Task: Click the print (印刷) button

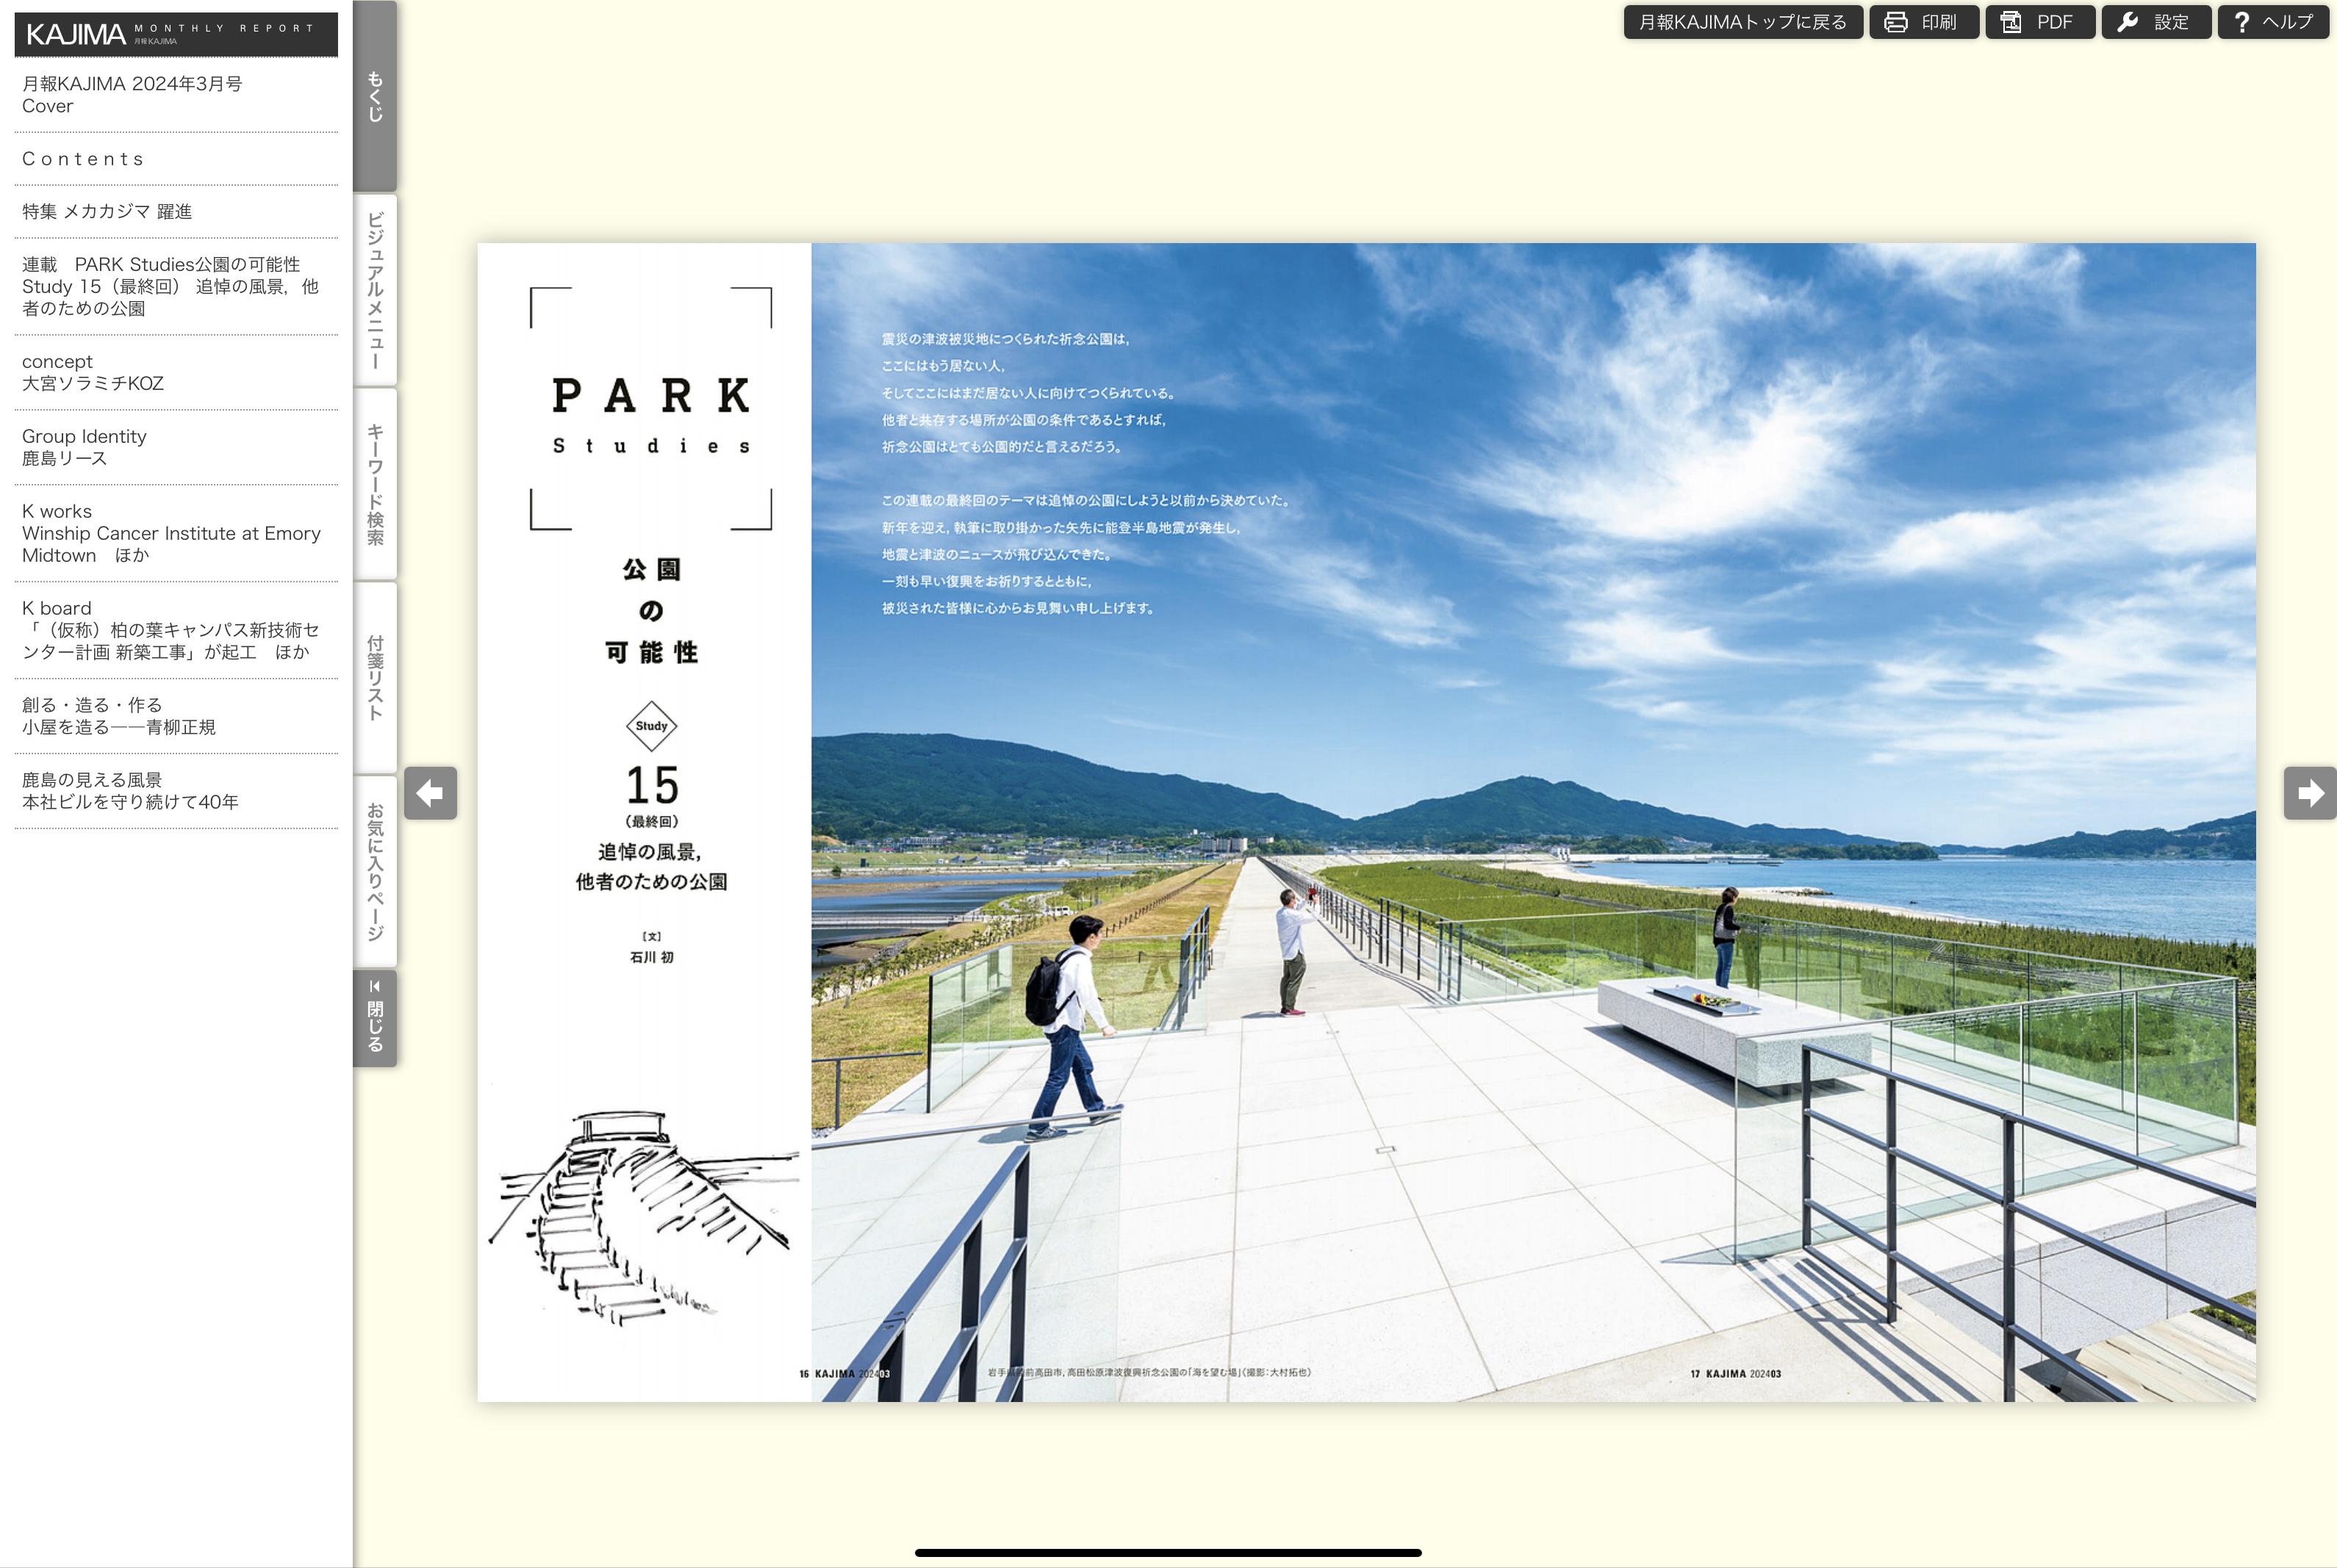Action: [1923, 22]
